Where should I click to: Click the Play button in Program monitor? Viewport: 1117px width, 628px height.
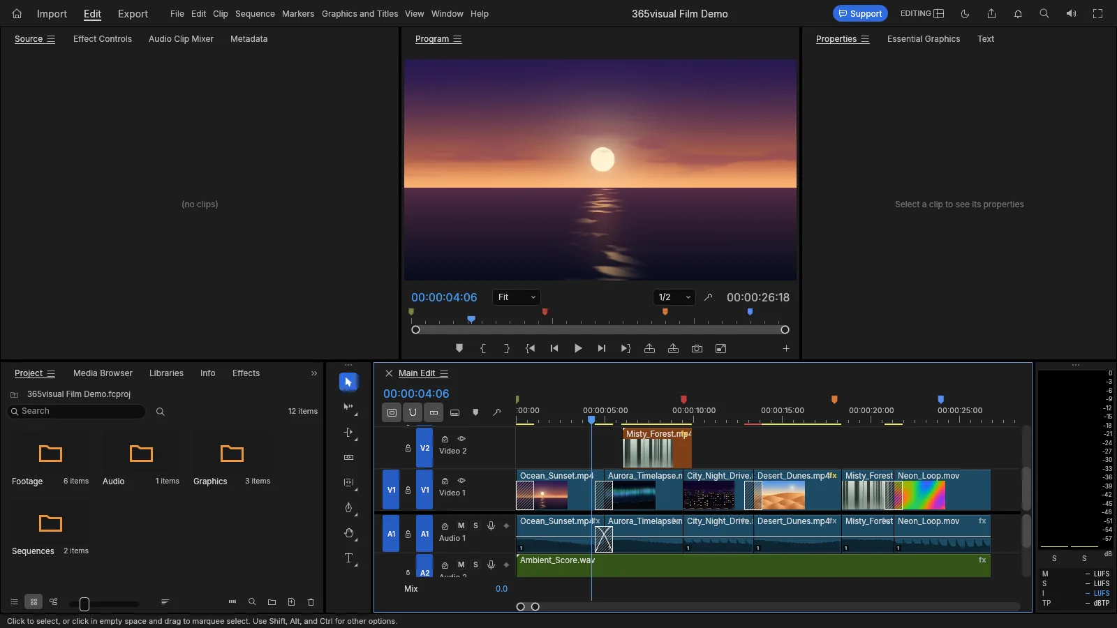click(x=578, y=349)
